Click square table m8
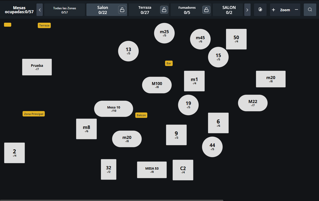The image size is (319, 201). click(86, 129)
